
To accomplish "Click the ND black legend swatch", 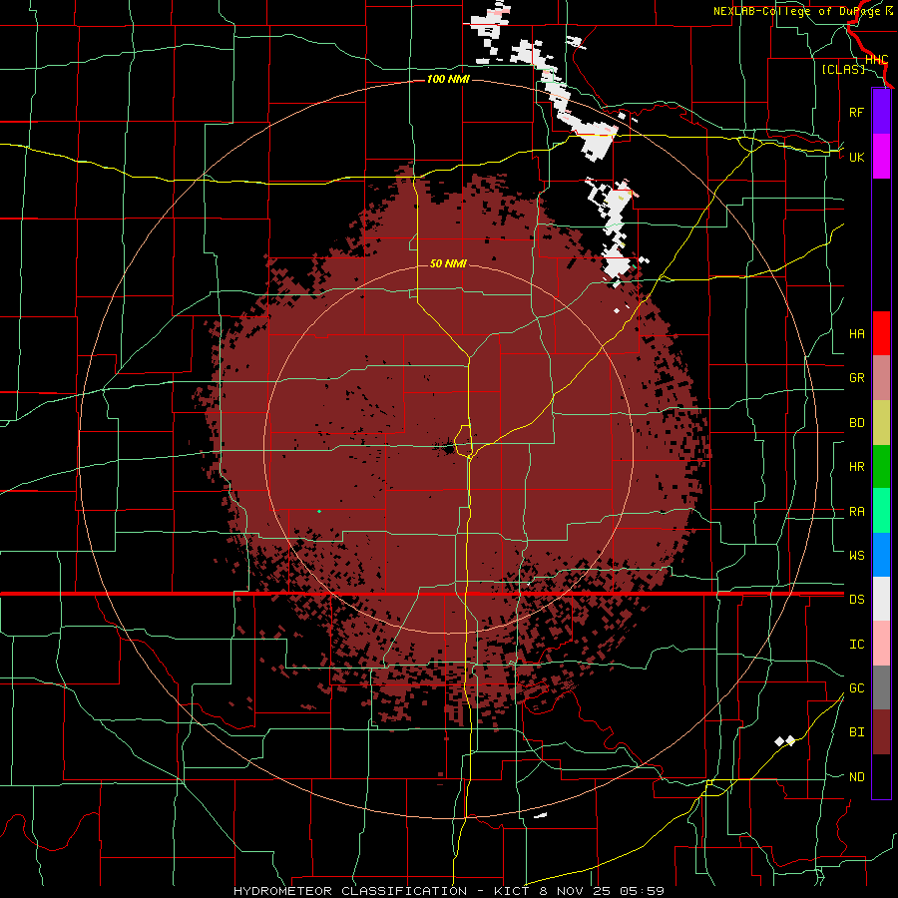I will pos(881,776).
